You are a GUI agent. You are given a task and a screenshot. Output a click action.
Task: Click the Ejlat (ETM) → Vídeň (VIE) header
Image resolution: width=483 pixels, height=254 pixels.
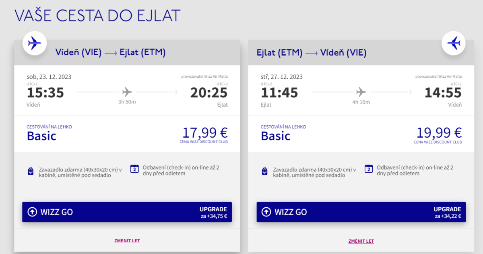pos(312,53)
